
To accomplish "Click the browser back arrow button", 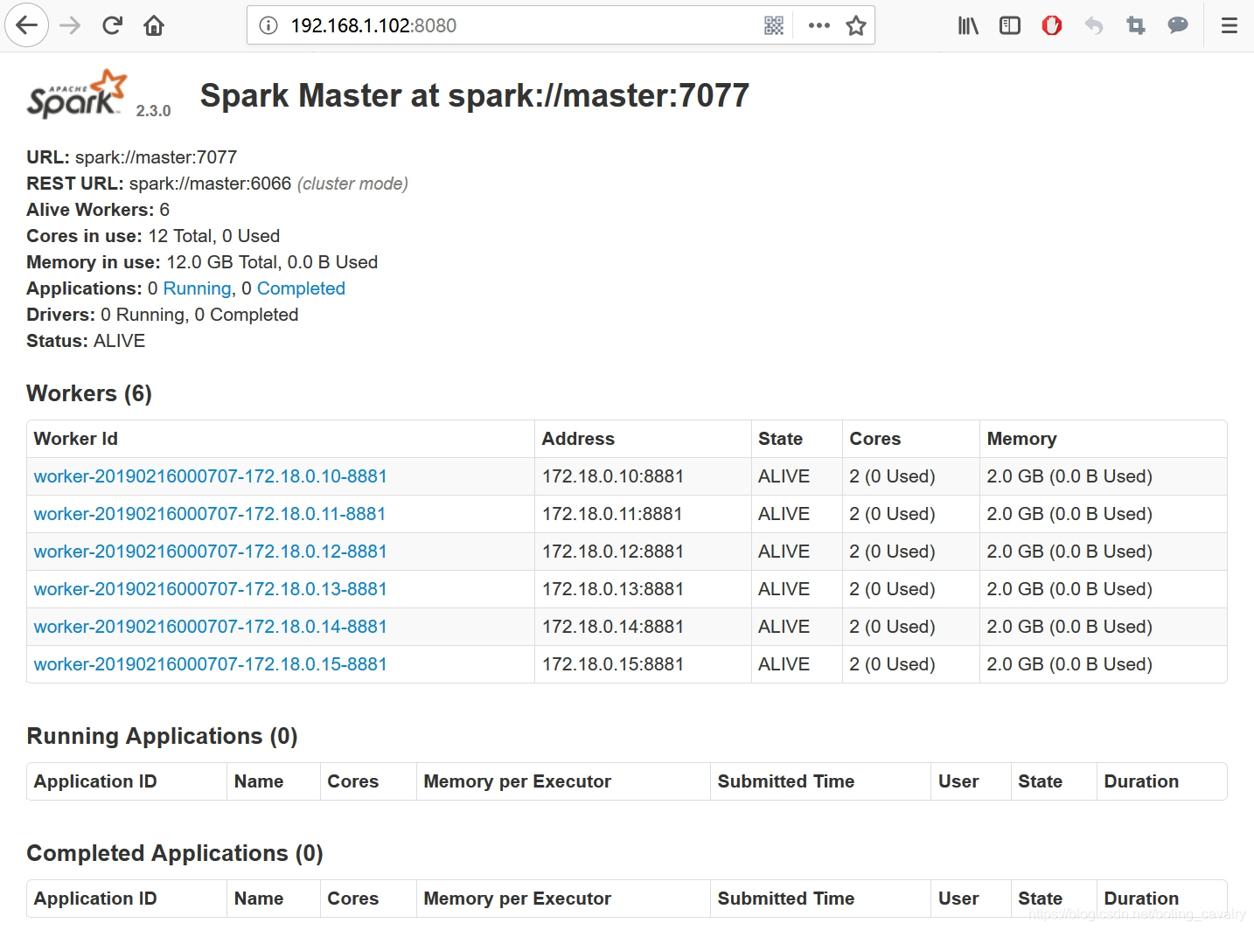I will (27, 25).
